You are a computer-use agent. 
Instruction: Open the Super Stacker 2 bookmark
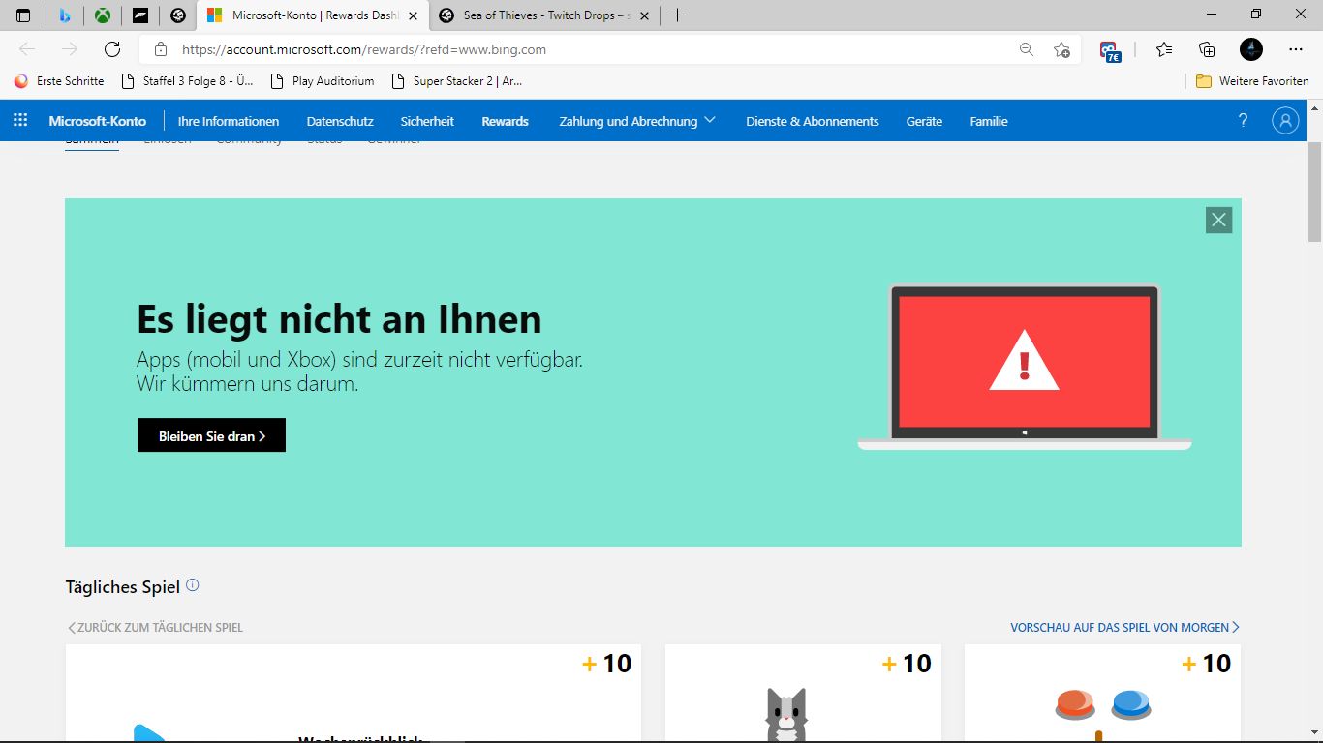click(457, 81)
